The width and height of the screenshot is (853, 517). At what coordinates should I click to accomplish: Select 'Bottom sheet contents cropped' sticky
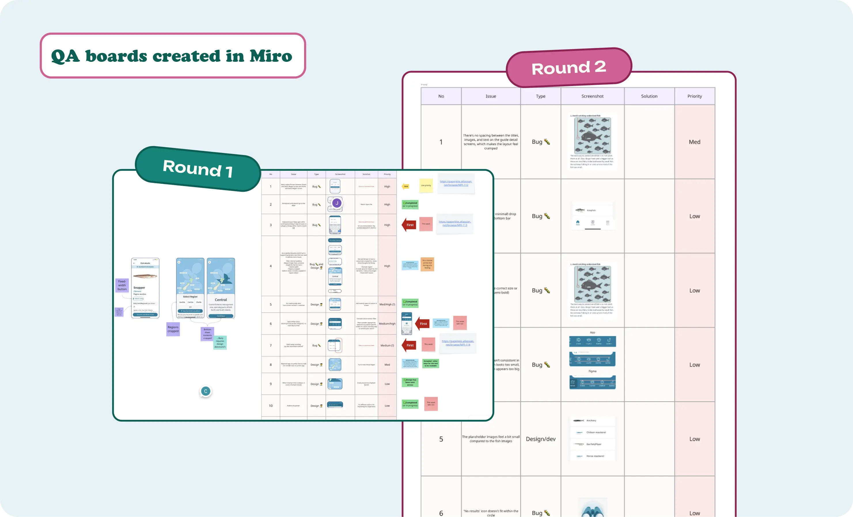(x=207, y=334)
